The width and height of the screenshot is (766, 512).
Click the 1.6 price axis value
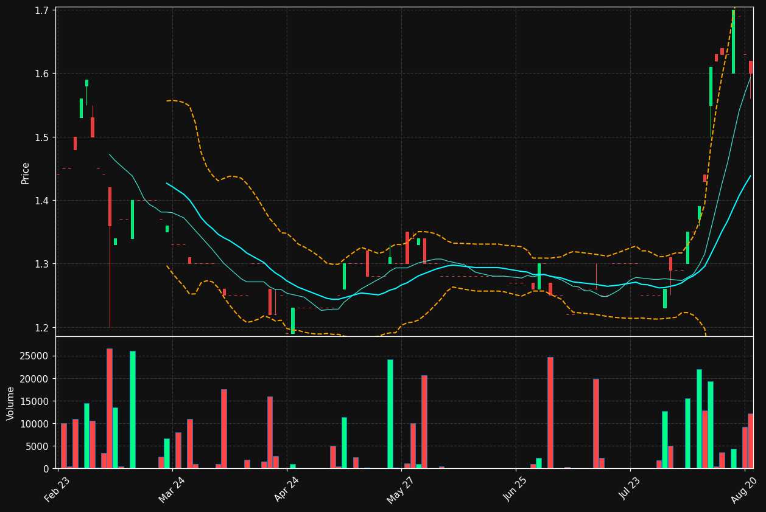43,74
